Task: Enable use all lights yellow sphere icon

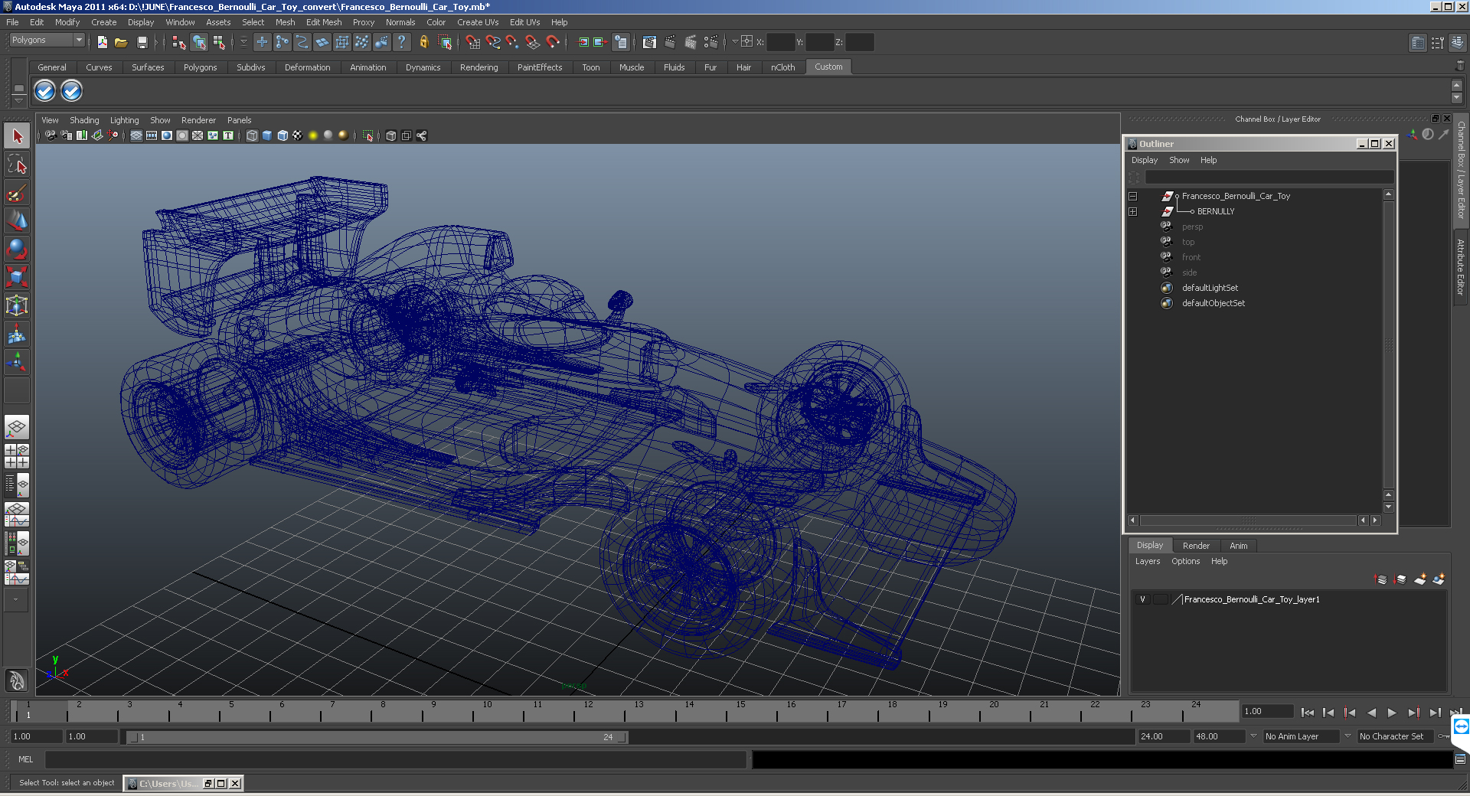Action: [313, 135]
